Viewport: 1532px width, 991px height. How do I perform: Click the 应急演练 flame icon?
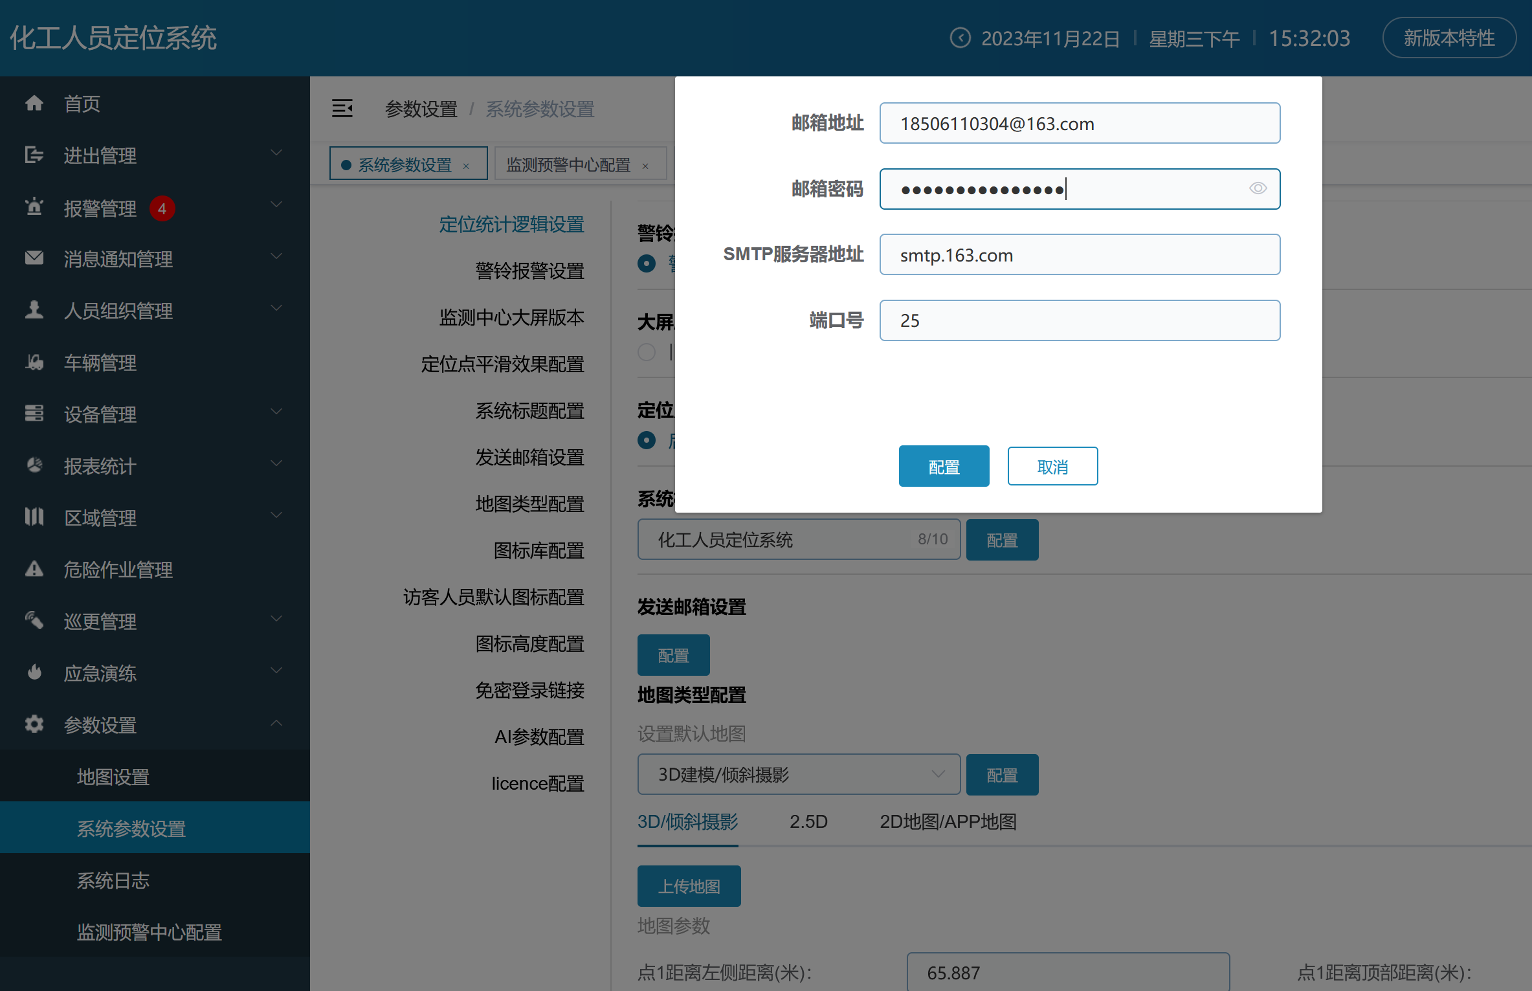[34, 673]
